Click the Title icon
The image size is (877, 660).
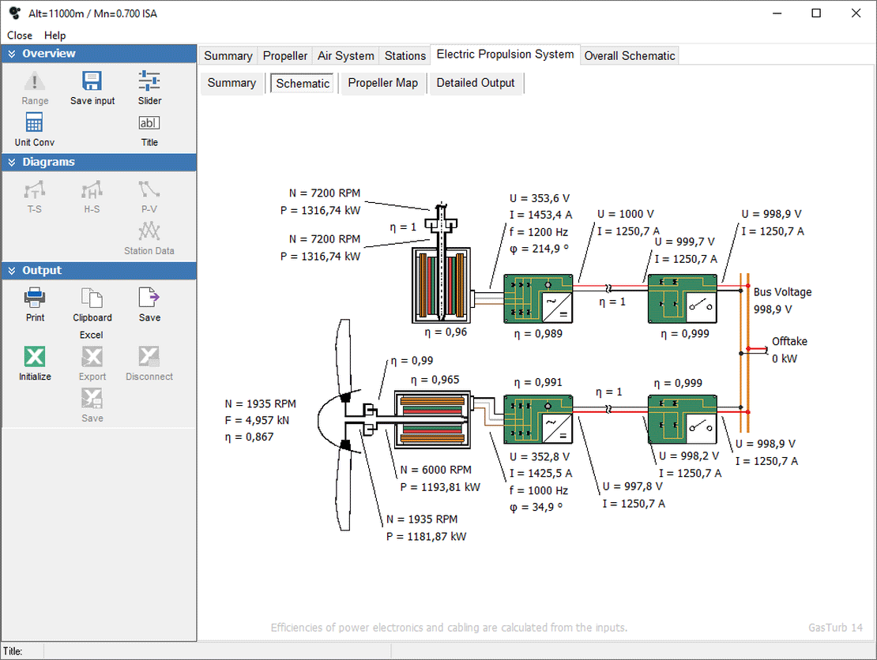tap(149, 124)
